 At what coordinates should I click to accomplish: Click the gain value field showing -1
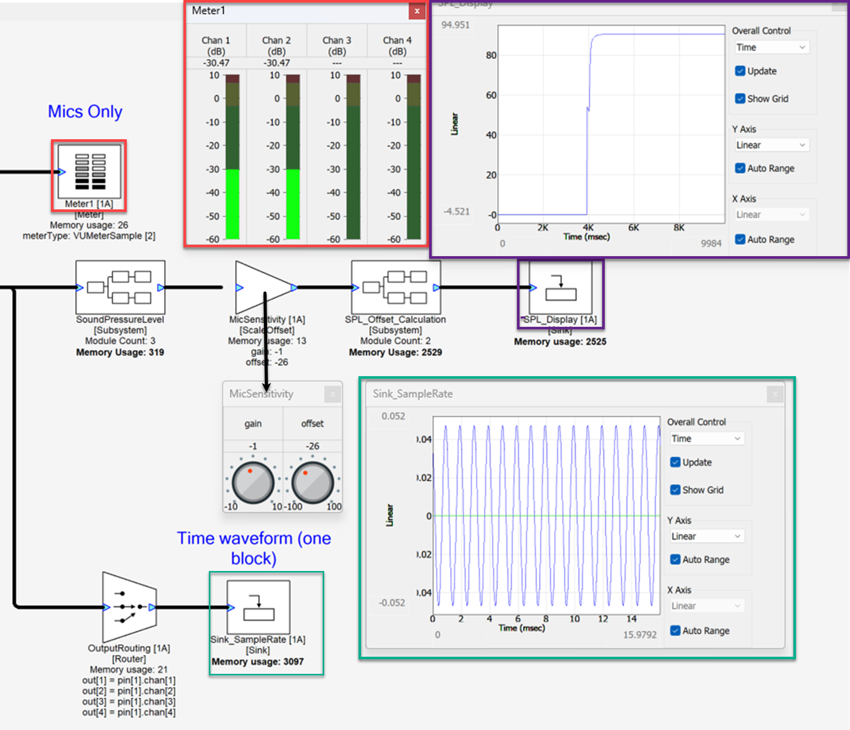click(253, 446)
